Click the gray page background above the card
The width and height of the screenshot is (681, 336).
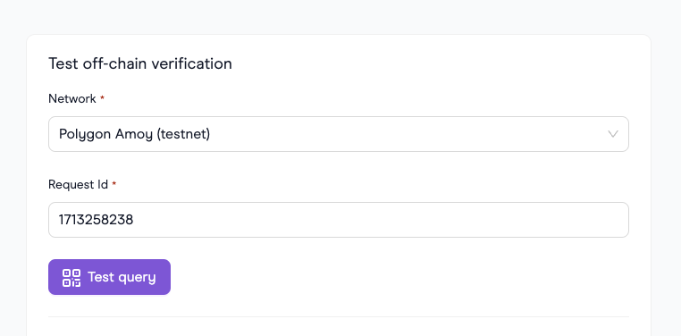pos(340,16)
